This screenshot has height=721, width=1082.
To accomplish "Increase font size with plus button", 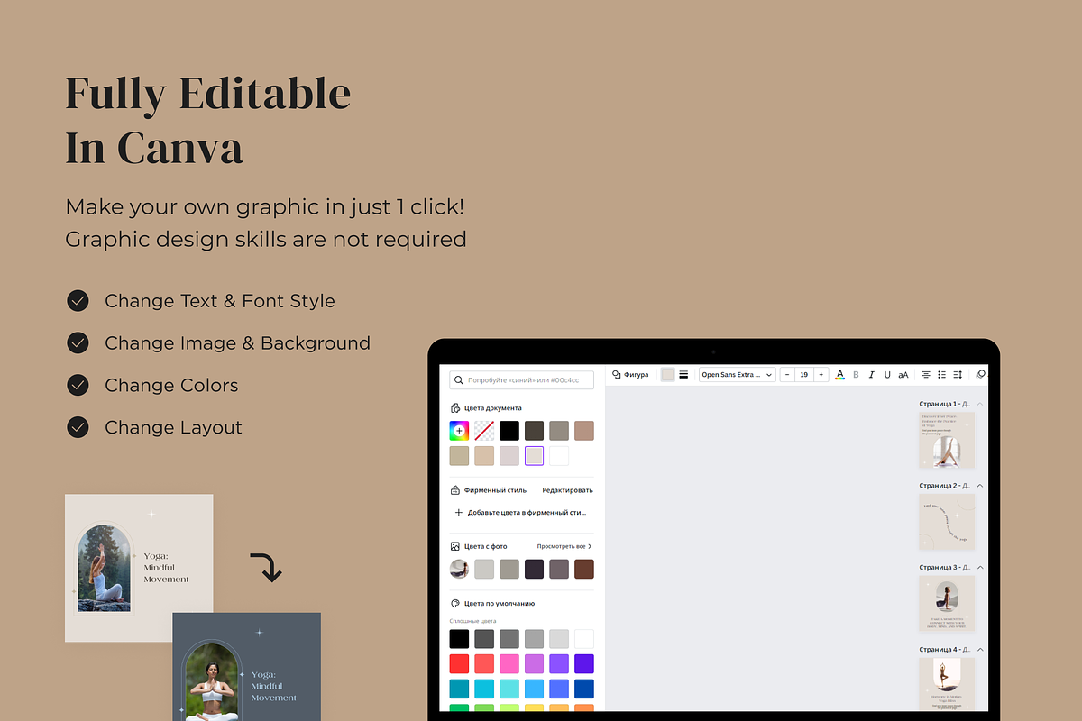I will coord(821,374).
